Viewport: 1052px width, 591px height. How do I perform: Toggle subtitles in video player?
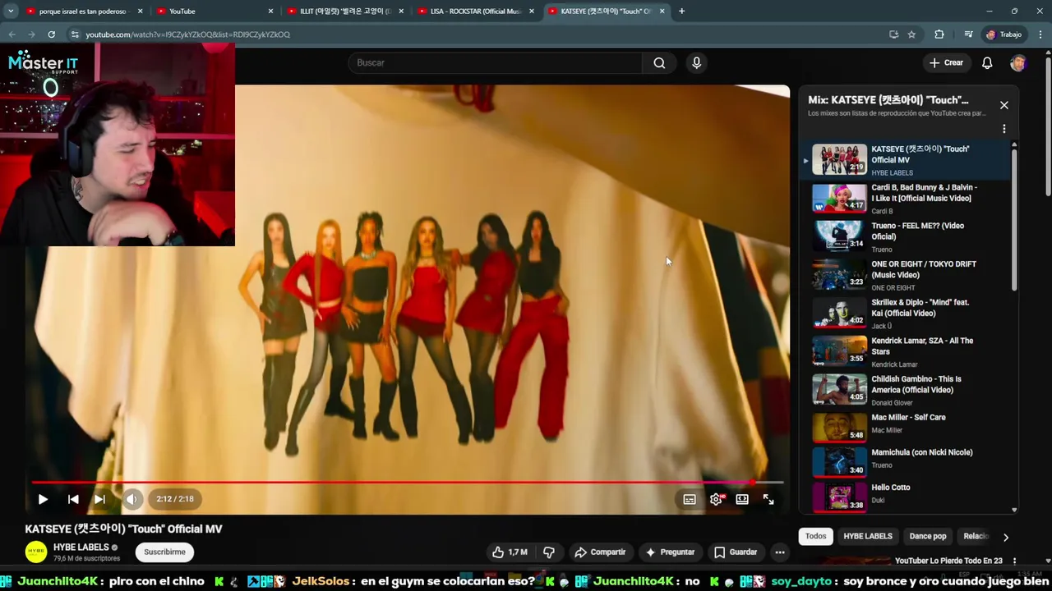click(x=690, y=499)
